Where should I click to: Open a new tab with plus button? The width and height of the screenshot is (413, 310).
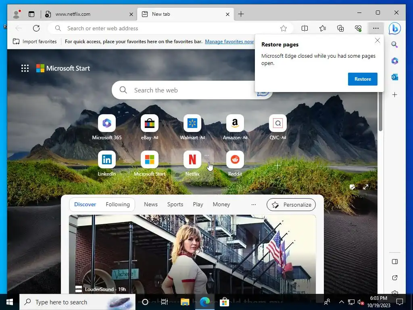[x=241, y=14]
